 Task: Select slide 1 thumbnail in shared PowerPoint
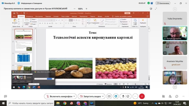point(24,34)
